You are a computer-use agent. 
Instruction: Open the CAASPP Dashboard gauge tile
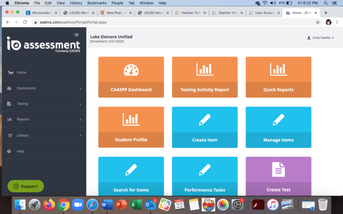point(131,77)
